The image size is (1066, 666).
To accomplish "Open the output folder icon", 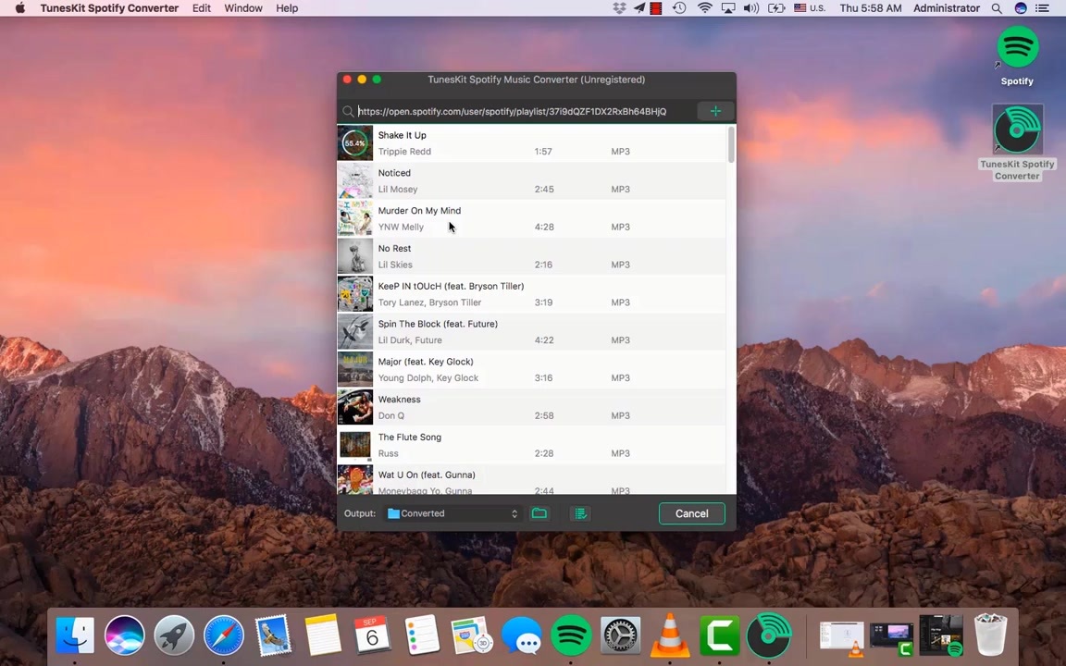I will click(539, 513).
